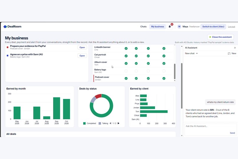Click the deals table scroll-down arrow
The image size is (238, 159).
pyautogui.click(x=175, y=81)
